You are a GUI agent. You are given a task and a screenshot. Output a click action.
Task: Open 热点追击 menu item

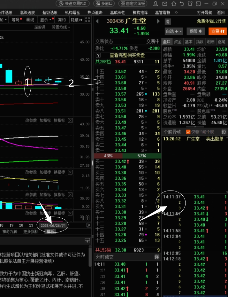[x=95, y=12]
